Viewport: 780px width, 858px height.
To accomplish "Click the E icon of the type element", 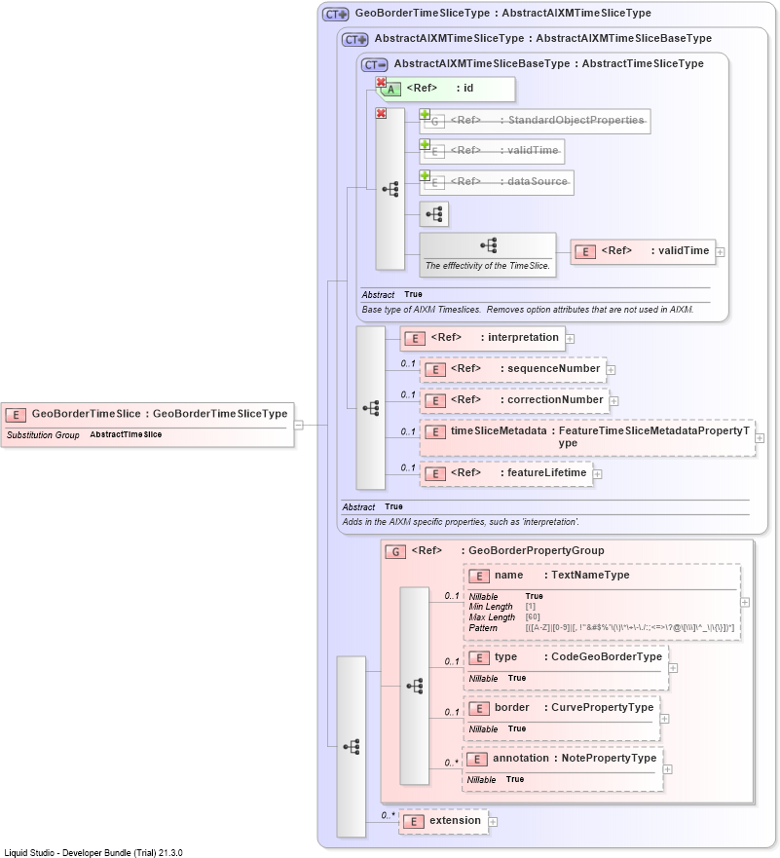I will [x=478, y=658].
